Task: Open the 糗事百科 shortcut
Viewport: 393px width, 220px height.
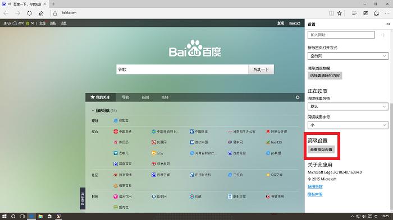Action: click(122, 185)
